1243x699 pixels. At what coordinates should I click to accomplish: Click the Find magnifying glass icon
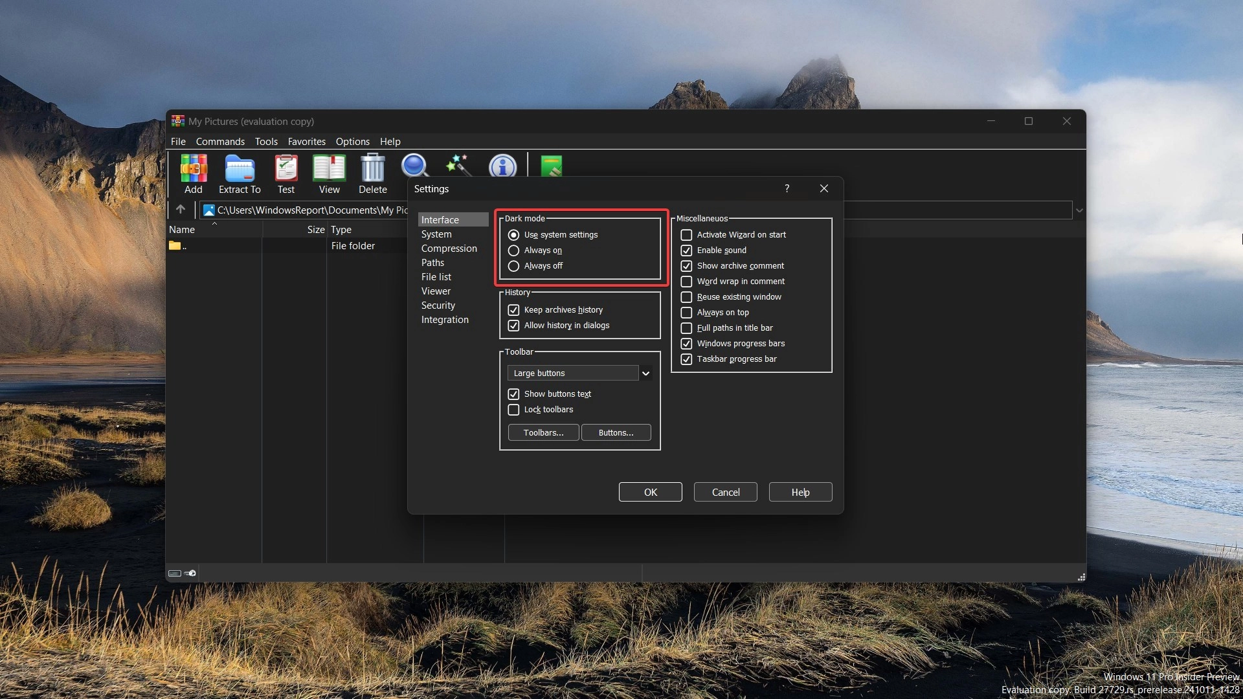tap(414, 166)
